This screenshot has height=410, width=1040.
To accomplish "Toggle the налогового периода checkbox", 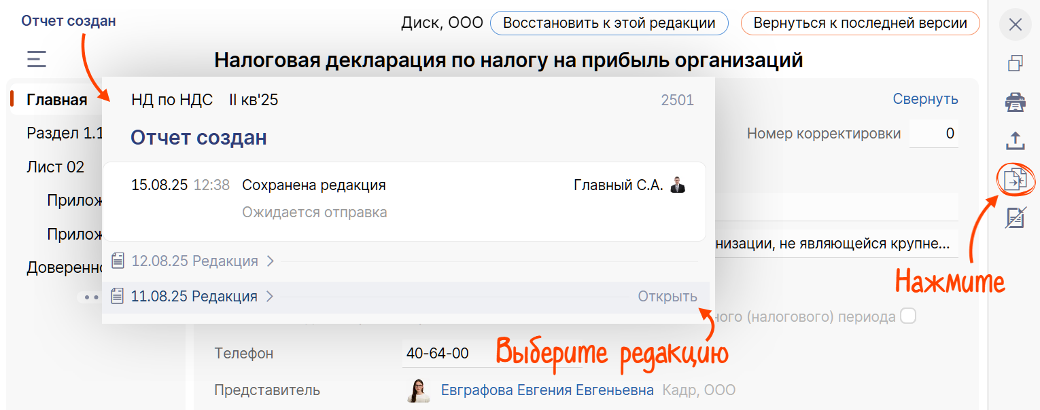I will tap(907, 316).
